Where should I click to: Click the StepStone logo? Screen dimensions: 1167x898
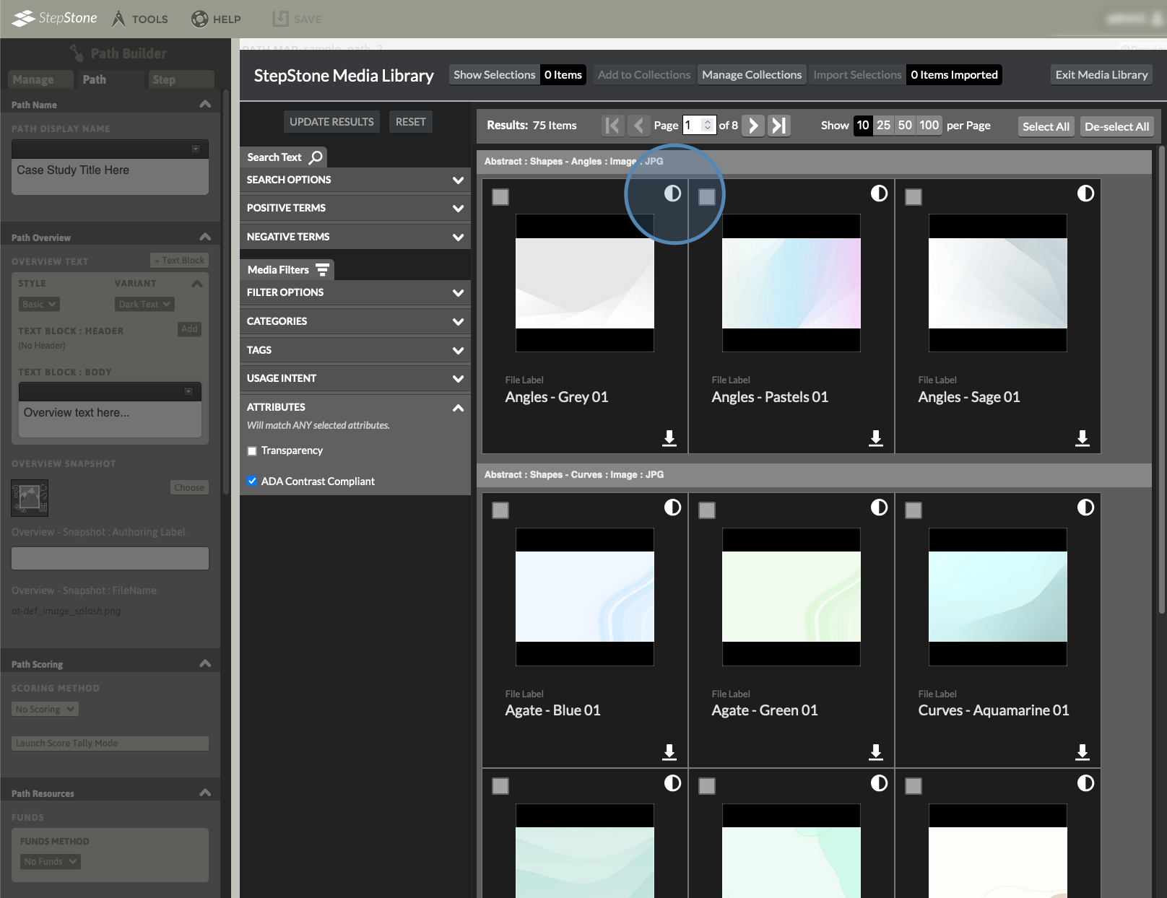pos(54,18)
